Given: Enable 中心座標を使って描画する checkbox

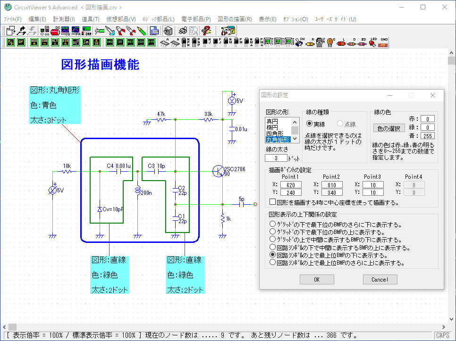Looking at the screenshot, I should coord(273,202).
